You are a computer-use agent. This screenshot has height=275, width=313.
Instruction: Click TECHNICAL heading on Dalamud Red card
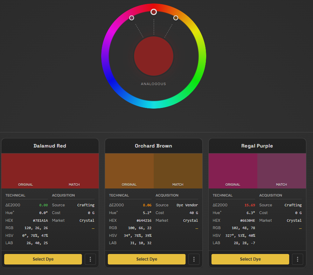[15, 195]
